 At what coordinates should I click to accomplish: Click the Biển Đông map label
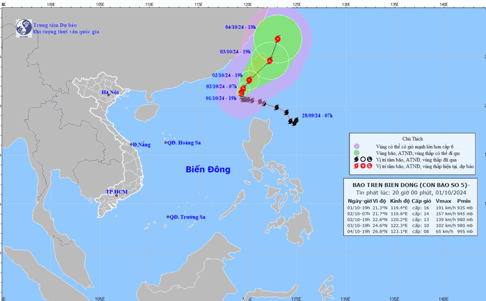coord(208,170)
